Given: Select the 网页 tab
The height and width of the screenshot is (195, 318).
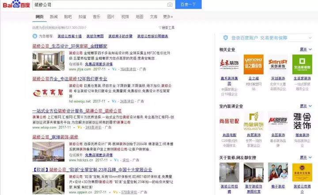Looking at the screenshot, I should click(40, 17).
